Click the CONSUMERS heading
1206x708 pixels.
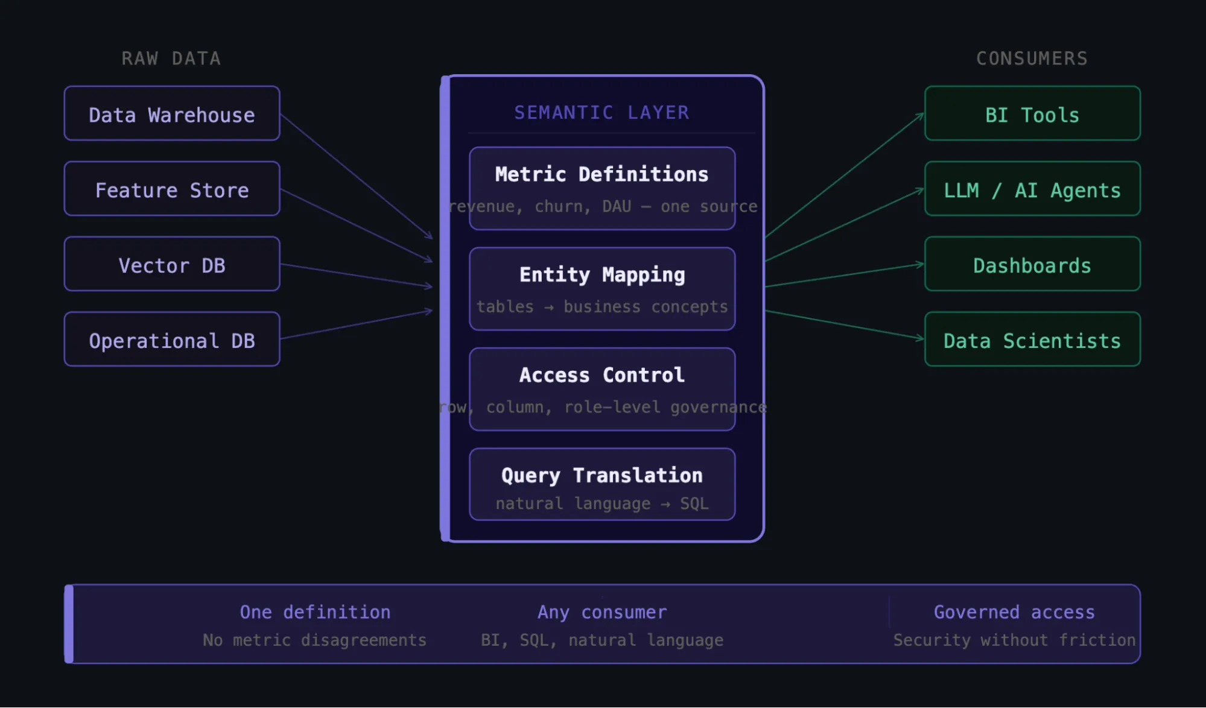(1032, 58)
